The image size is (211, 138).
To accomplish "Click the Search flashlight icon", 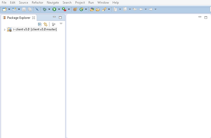I will 104,9.
